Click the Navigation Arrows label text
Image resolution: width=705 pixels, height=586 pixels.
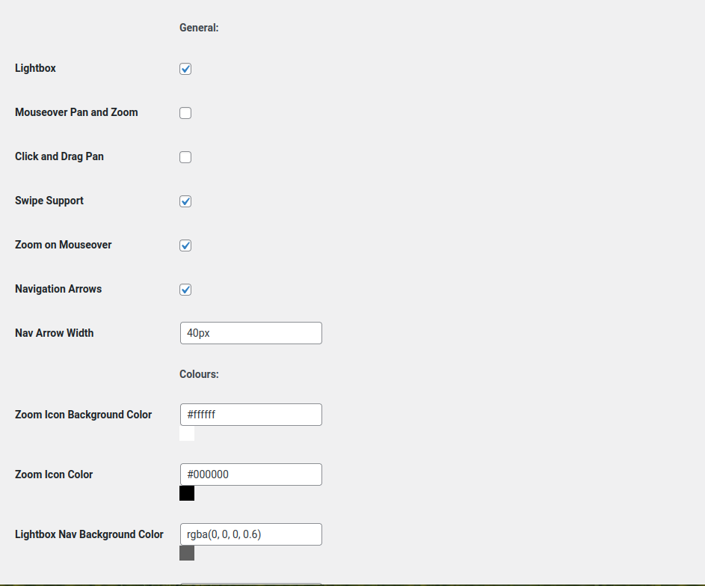(x=58, y=289)
